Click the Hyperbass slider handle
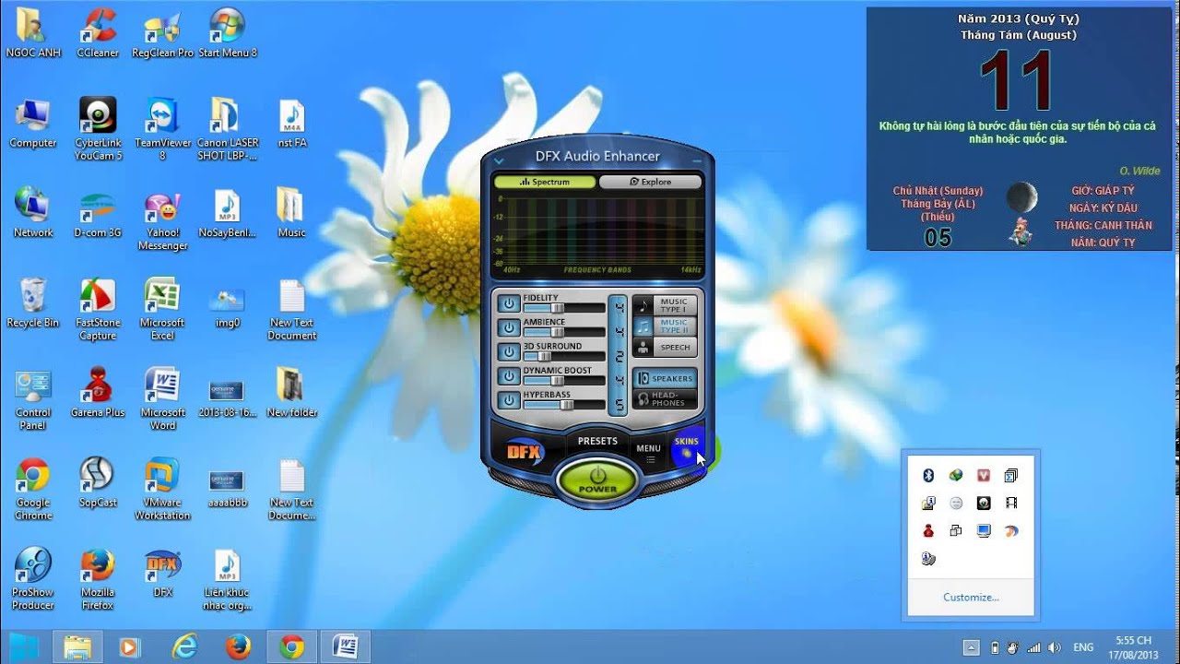This screenshot has height=664, width=1180. coord(567,404)
